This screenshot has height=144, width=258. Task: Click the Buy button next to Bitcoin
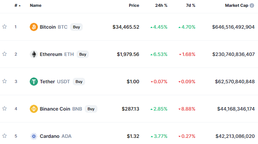76,27
